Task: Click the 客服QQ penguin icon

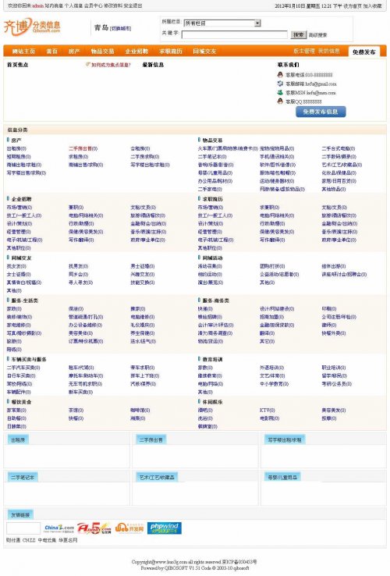Action: [280, 101]
